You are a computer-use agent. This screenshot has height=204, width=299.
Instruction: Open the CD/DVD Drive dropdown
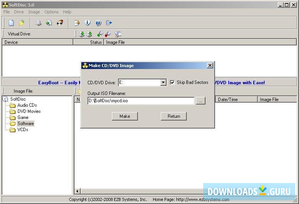163,82
